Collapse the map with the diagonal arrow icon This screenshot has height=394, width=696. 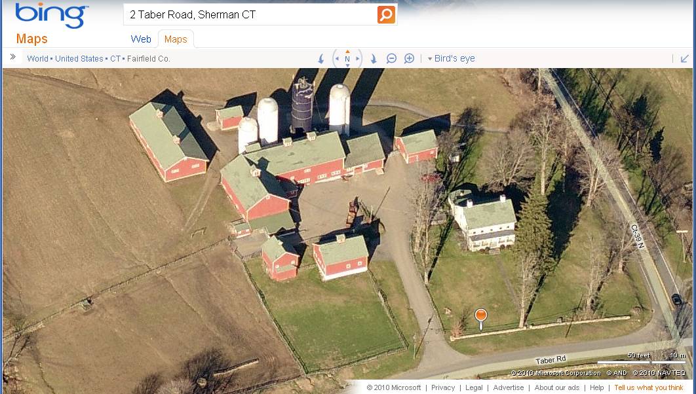(x=684, y=58)
